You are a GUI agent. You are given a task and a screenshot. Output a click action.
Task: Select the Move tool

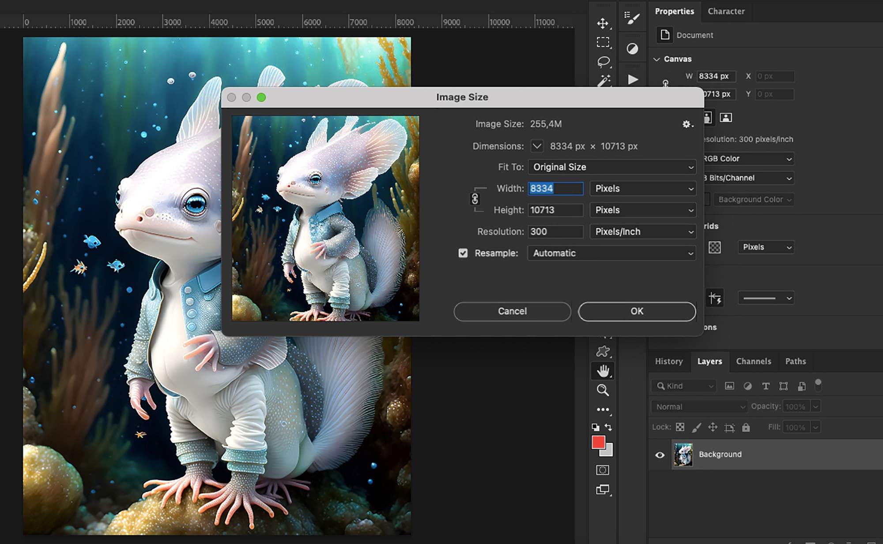coord(603,23)
